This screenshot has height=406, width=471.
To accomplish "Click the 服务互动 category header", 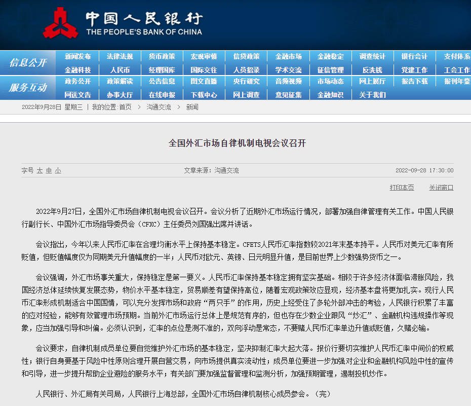I will coord(28,88).
